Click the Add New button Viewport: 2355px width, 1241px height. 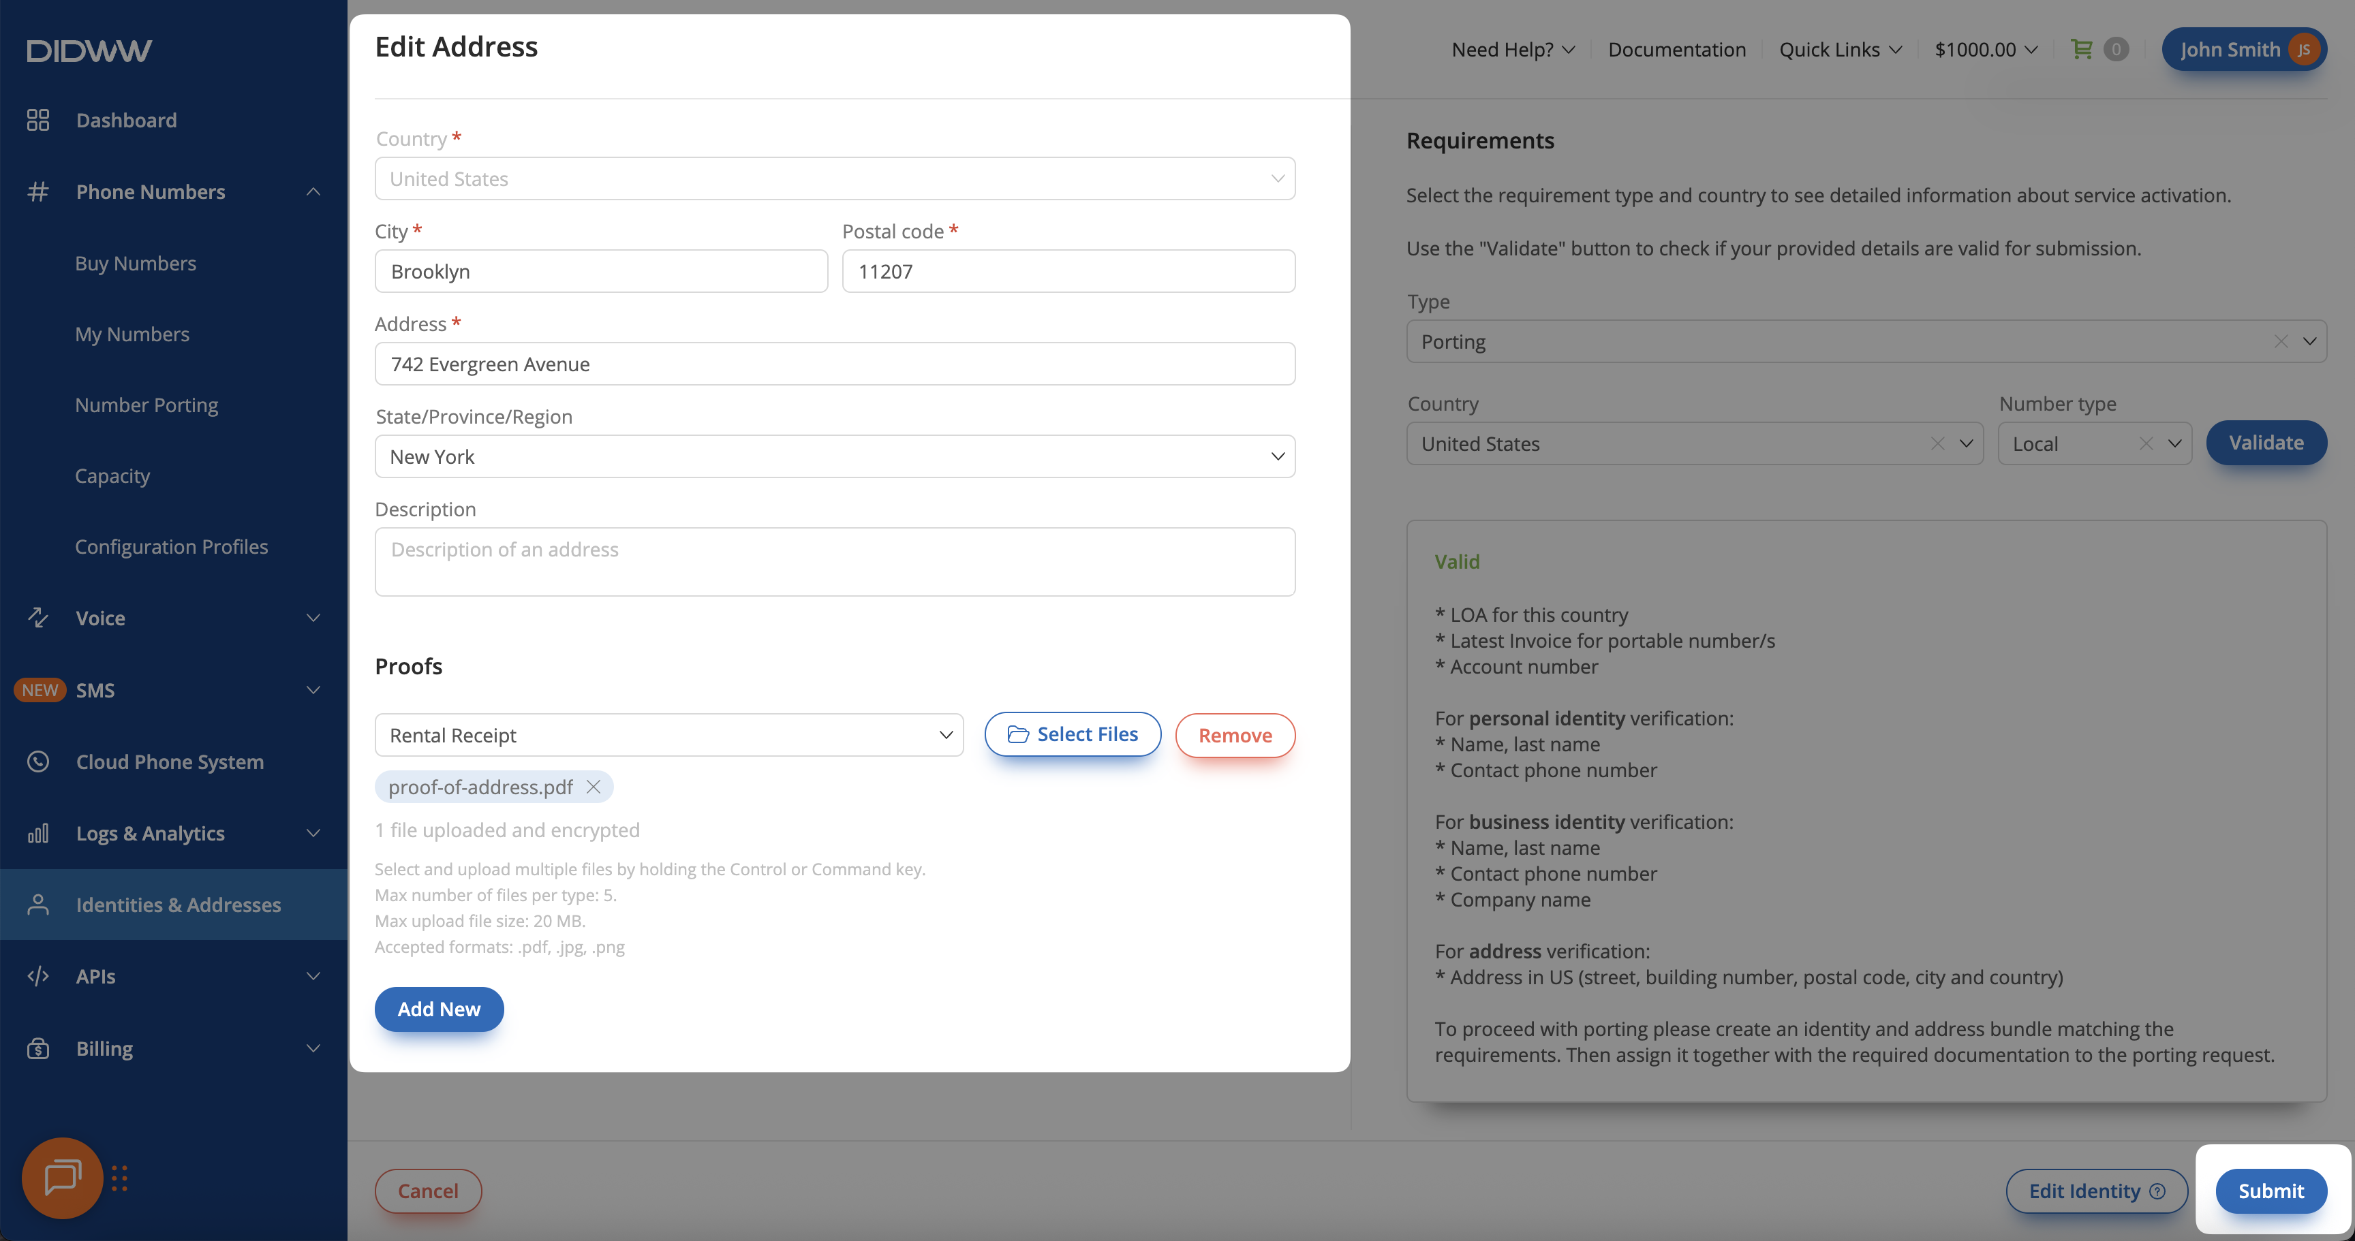click(x=439, y=1009)
